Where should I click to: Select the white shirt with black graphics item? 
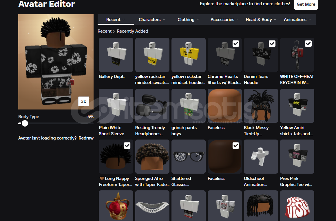pos(225,206)
